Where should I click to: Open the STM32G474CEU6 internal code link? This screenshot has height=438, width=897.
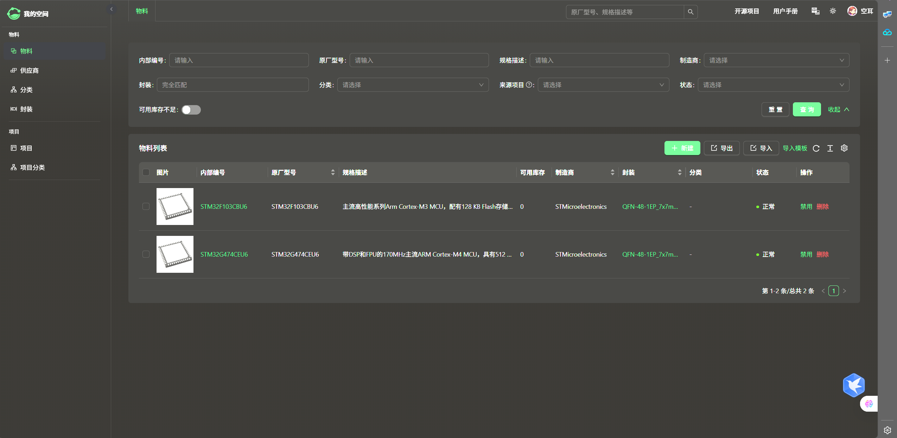pyautogui.click(x=224, y=254)
